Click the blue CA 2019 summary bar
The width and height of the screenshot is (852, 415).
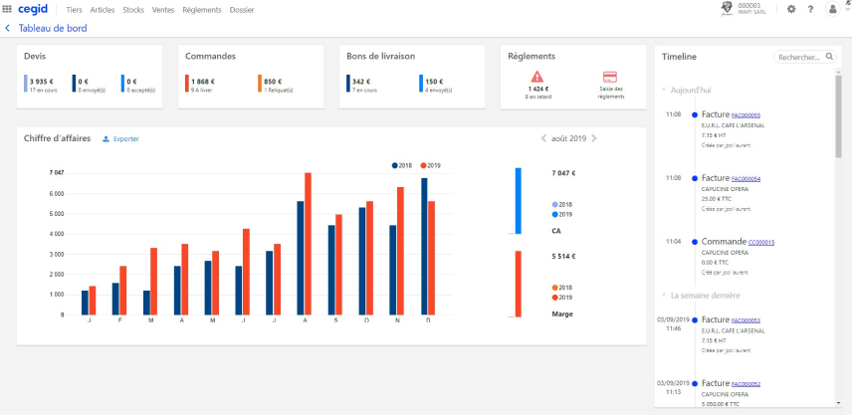click(518, 200)
